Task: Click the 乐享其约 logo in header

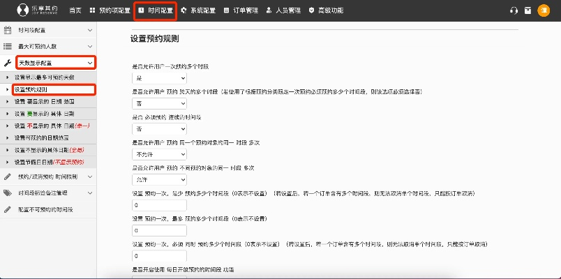Action: [37, 10]
